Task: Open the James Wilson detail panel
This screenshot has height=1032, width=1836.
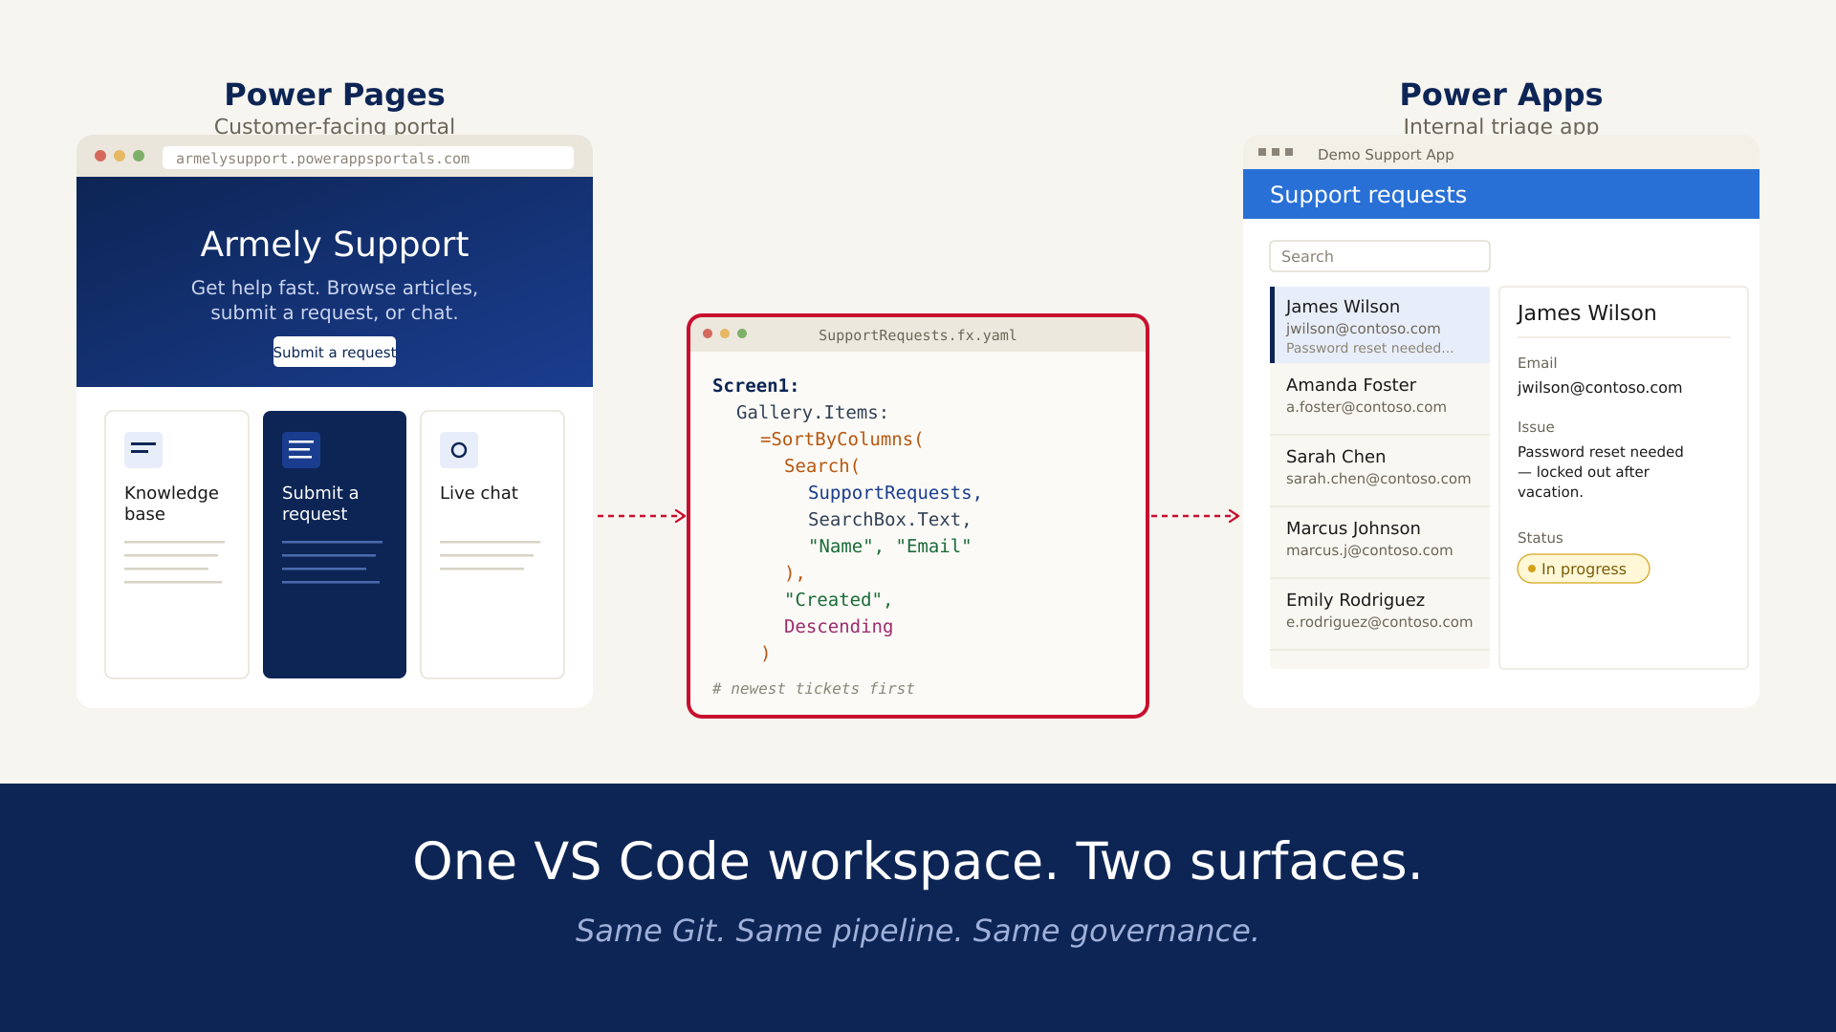Action: (1623, 312)
